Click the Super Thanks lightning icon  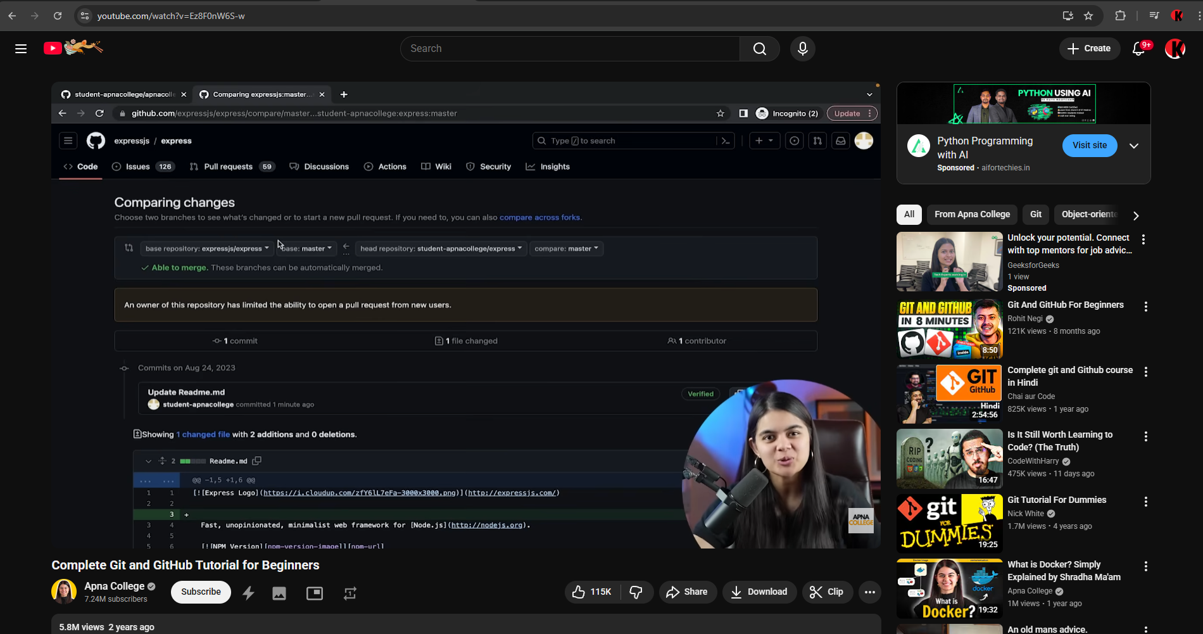(x=248, y=592)
